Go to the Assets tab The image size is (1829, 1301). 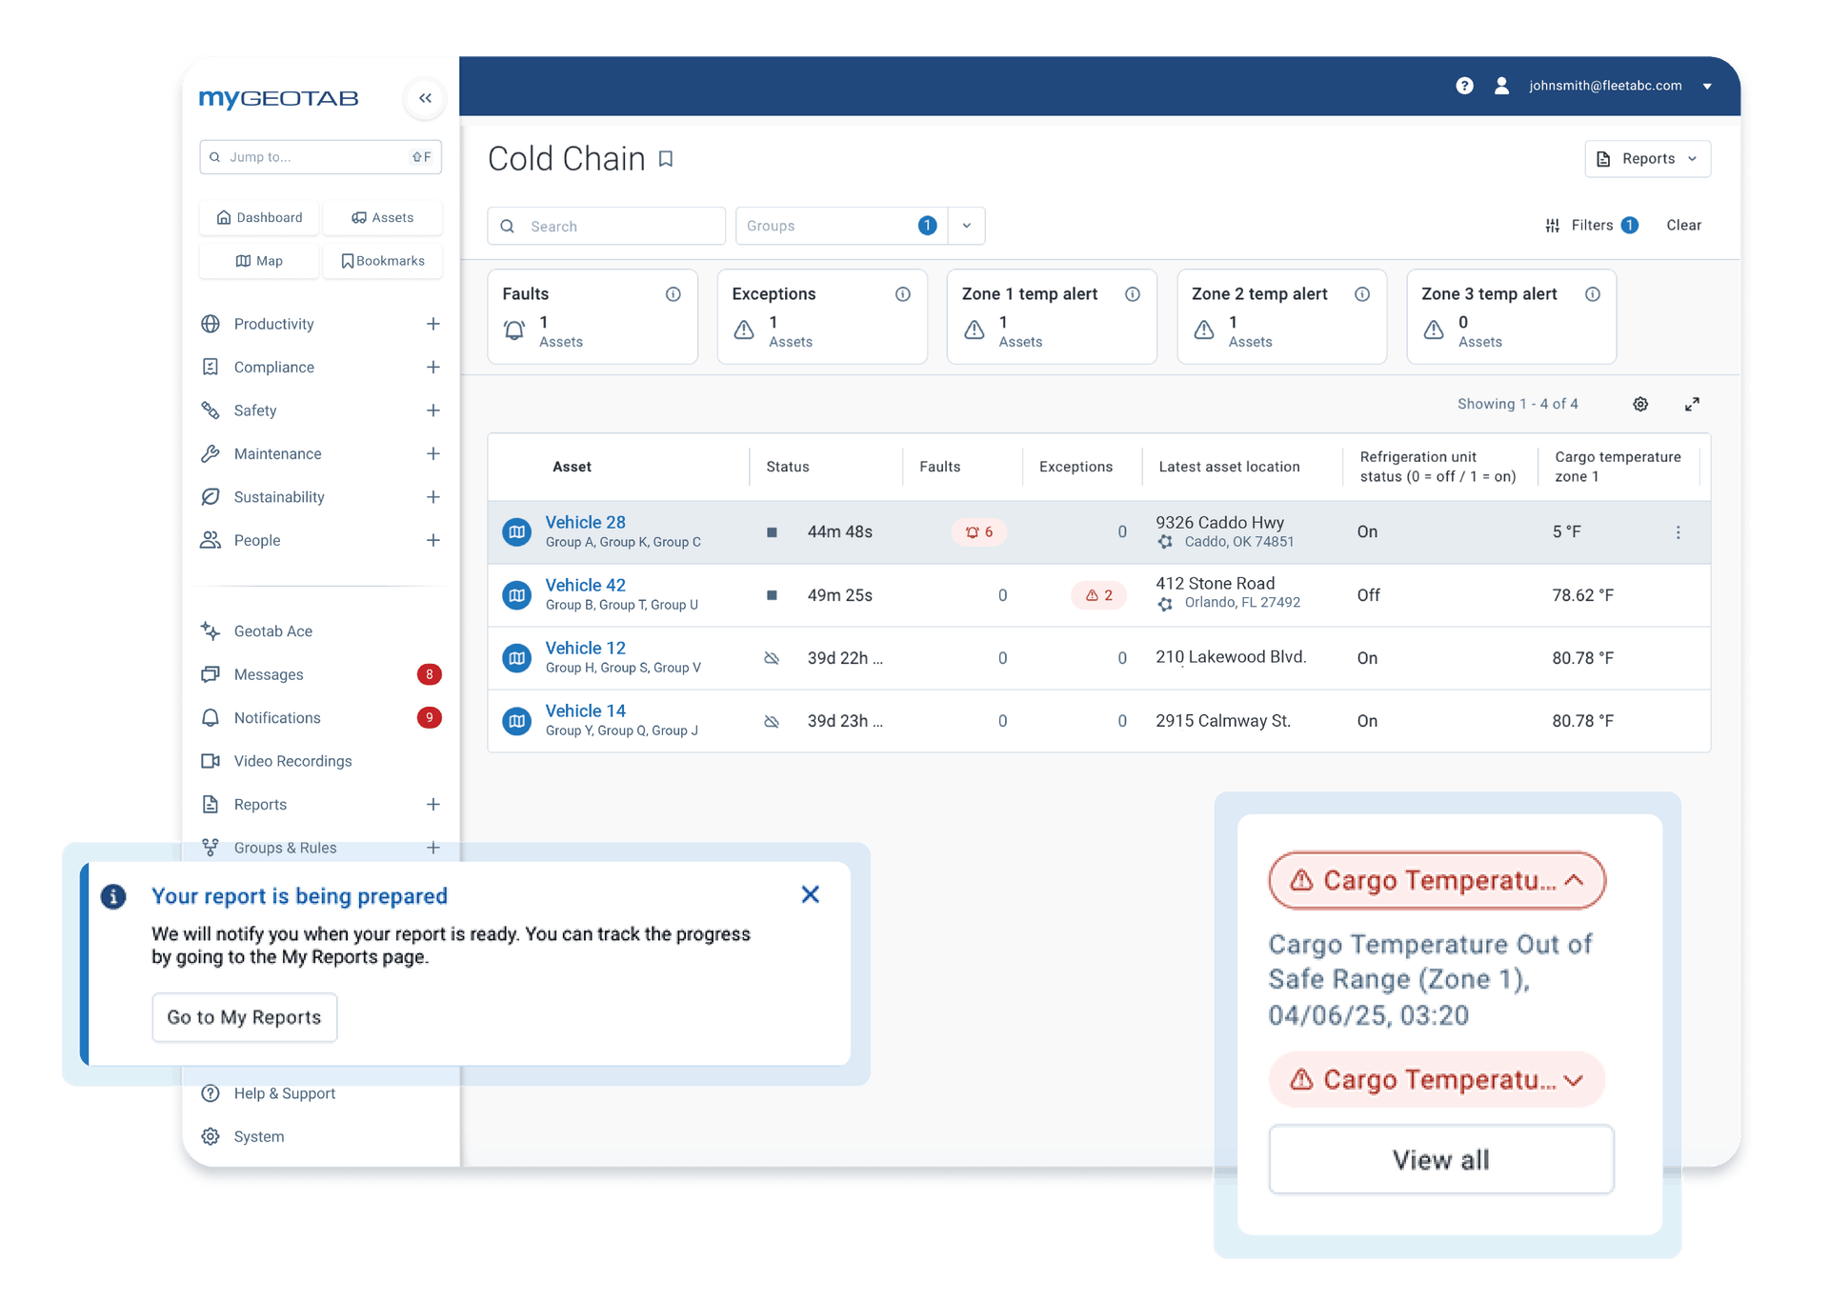point(382,217)
